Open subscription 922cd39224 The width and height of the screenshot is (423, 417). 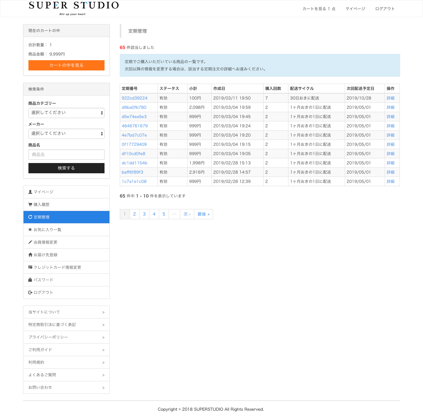coord(135,98)
